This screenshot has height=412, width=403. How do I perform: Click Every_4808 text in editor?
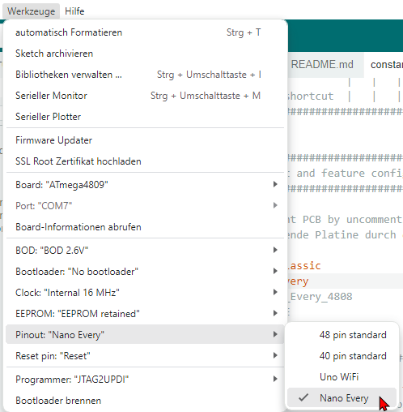point(321,297)
